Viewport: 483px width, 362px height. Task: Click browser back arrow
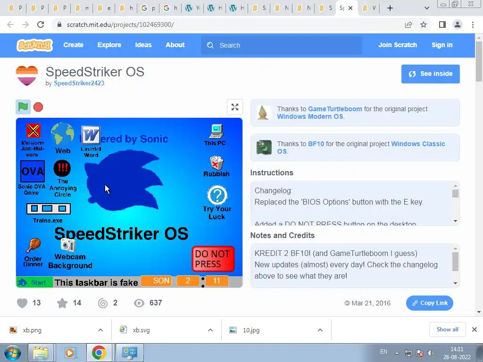pos(10,25)
